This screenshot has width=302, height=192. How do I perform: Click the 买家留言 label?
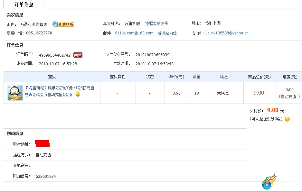(x=22, y=165)
